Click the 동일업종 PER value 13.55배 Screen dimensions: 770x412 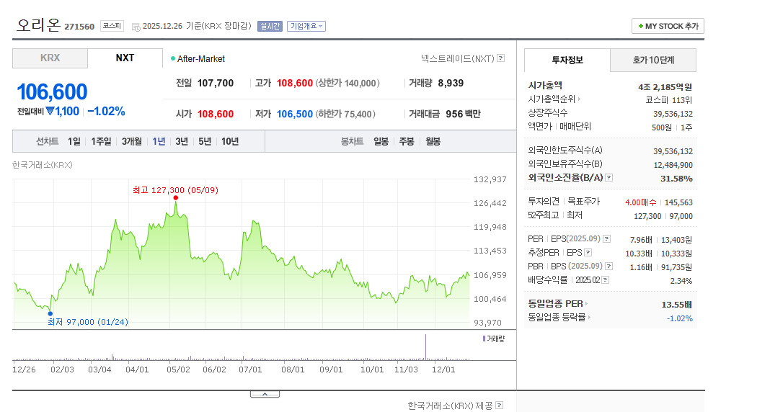(x=677, y=305)
